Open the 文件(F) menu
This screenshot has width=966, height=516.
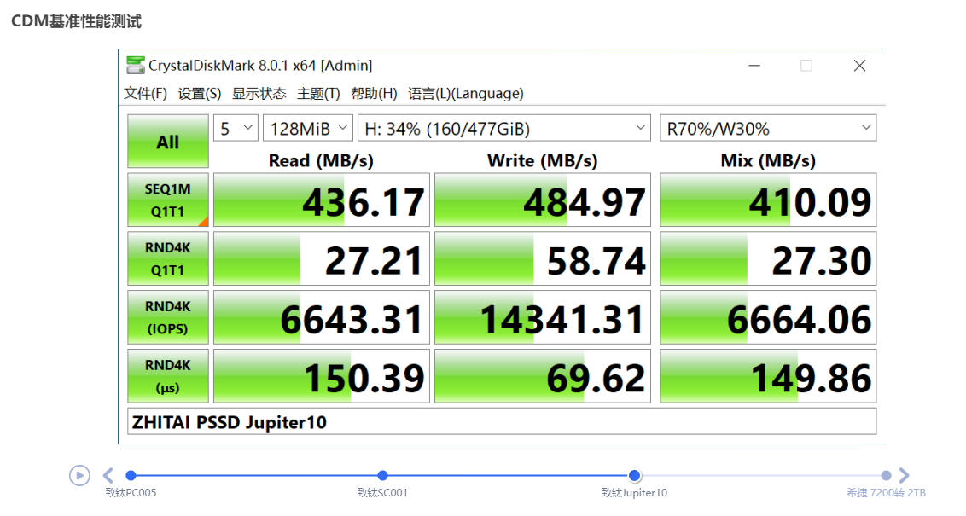click(145, 94)
